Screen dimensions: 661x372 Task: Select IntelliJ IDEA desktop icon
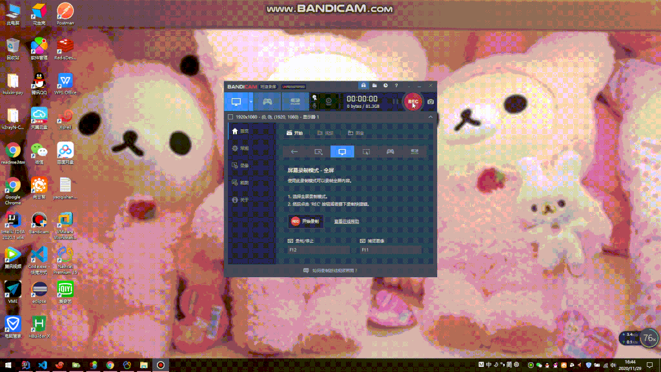click(13, 226)
